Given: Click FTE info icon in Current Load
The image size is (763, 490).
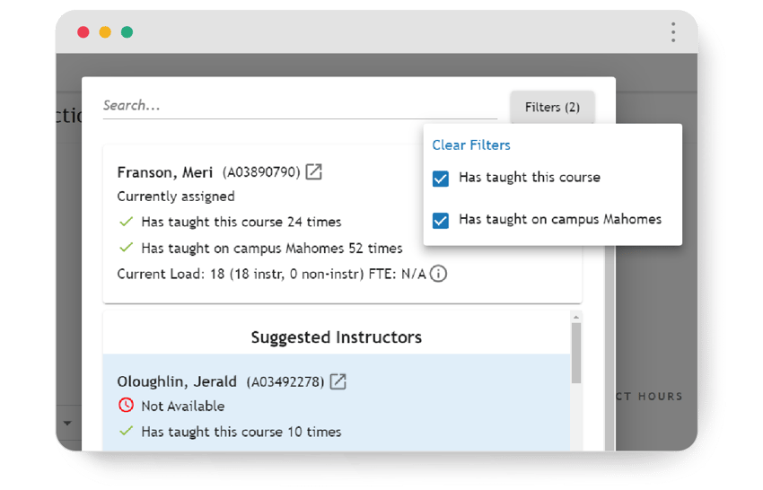Looking at the screenshot, I should tap(438, 274).
